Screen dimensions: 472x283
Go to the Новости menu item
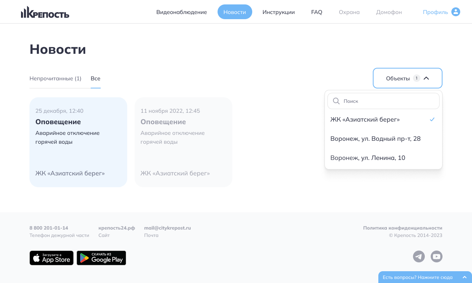click(x=235, y=12)
